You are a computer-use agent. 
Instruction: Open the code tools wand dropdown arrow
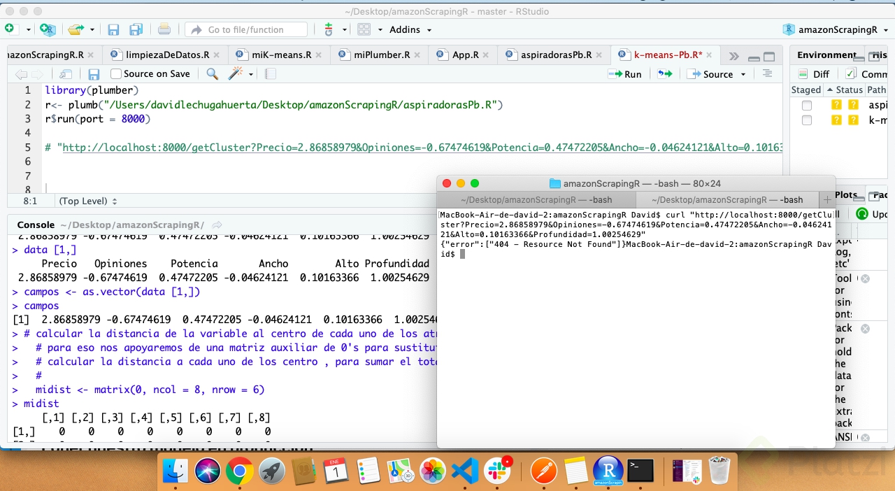pos(251,74)
